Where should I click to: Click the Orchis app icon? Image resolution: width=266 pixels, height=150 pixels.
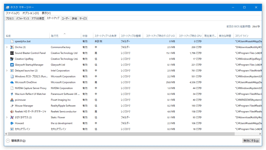[12, 47]
